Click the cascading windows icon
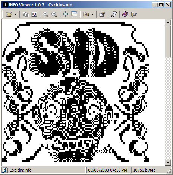This screenshot has width=173, height=175. pyautogui.click(x=74, y=14)
